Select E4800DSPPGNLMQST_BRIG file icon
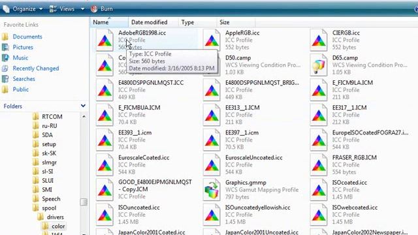Viewport: 418px width, 235px height. coord(212,90)
